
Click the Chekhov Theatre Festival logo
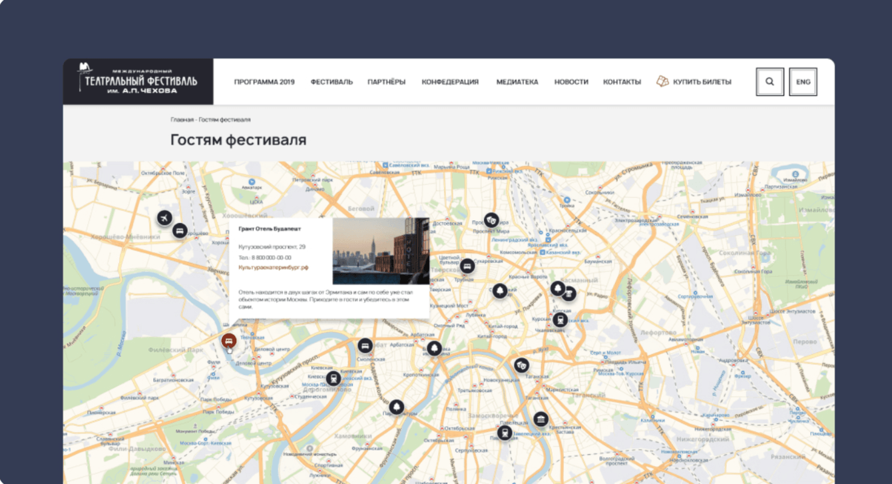pos(138,81)
